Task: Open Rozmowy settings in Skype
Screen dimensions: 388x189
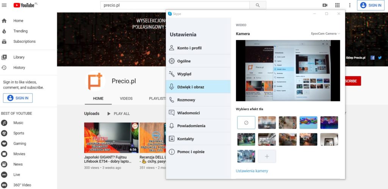Action: [198, 100]
